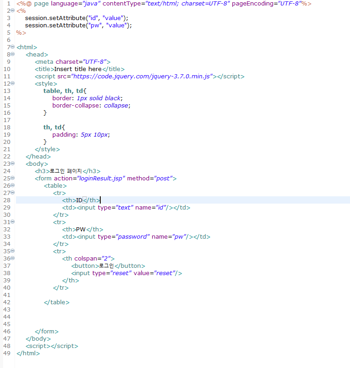The width and height of the screenshot is (350, 368).
Task: Click name="pw" attribute on line 33
Action: click(169, 236)
